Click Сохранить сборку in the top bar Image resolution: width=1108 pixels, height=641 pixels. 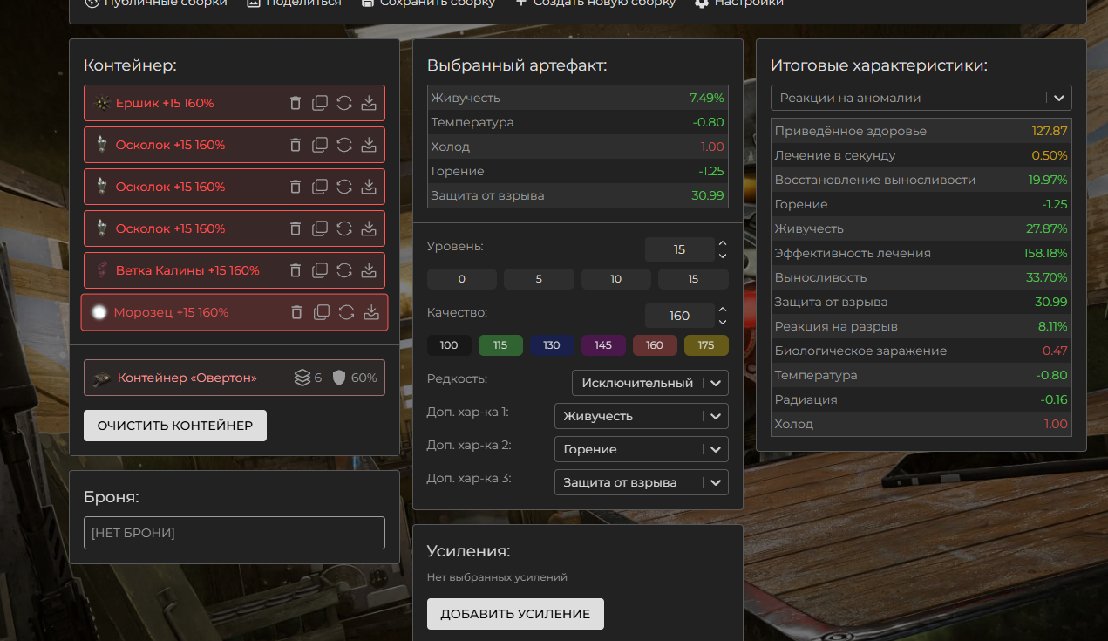coord(428,3)
